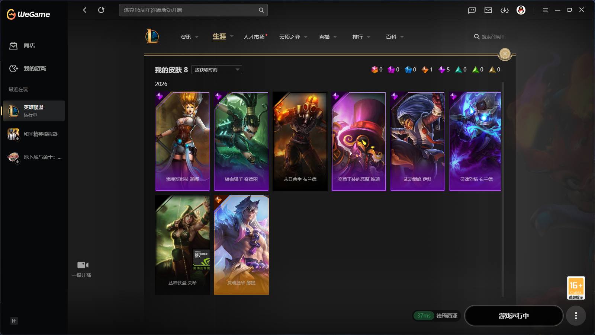This screenshot has width=595, height=335.
Task: Click the League of Legends logo icon
Action: pyautogui.click(x=152, y=36)
